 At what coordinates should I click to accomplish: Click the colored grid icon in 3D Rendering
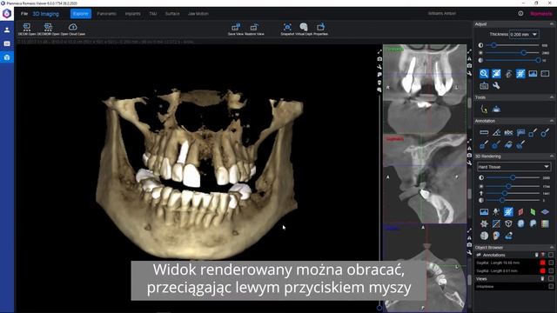[x=545, y=223]
